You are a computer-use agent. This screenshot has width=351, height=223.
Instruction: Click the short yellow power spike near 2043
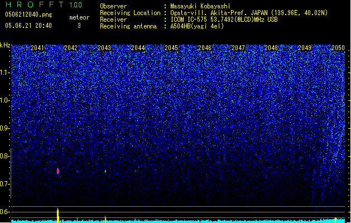(x=105, y=220)
